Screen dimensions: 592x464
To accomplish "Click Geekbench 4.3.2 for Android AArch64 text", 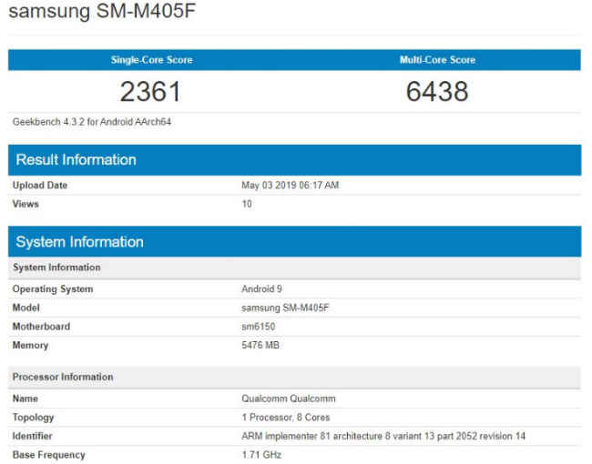I will (x=92, y=122).
